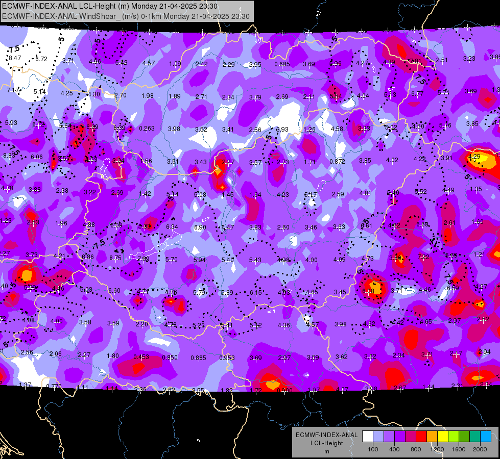Click the wind shear value 4.29

point(474,157)
